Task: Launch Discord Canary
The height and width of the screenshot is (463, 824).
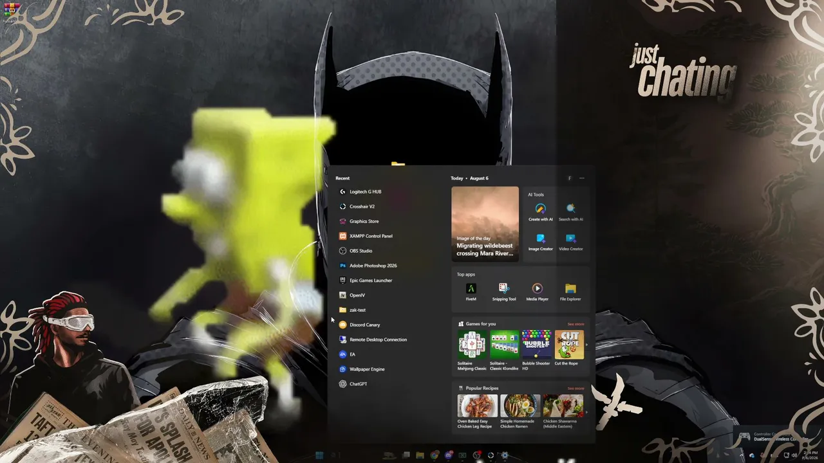Action: click(360, 325)
